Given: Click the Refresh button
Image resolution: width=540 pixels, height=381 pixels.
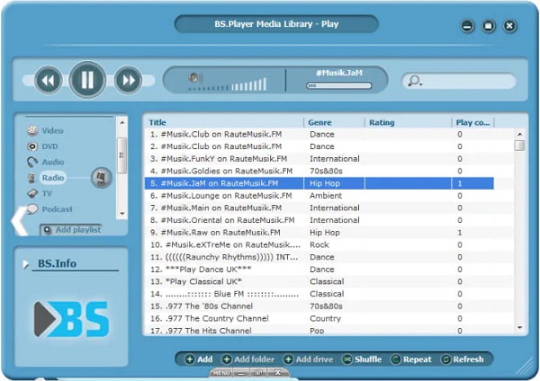Looking at the screenshot, I should coord(463,359).
